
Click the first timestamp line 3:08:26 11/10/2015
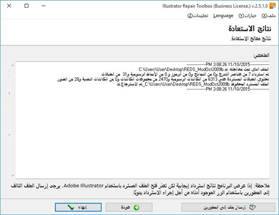pyautogui.click(x=228, y=65)
